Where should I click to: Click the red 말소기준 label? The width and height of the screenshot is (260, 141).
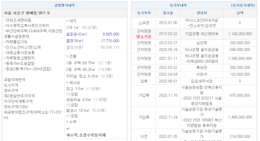pos(144,37)
